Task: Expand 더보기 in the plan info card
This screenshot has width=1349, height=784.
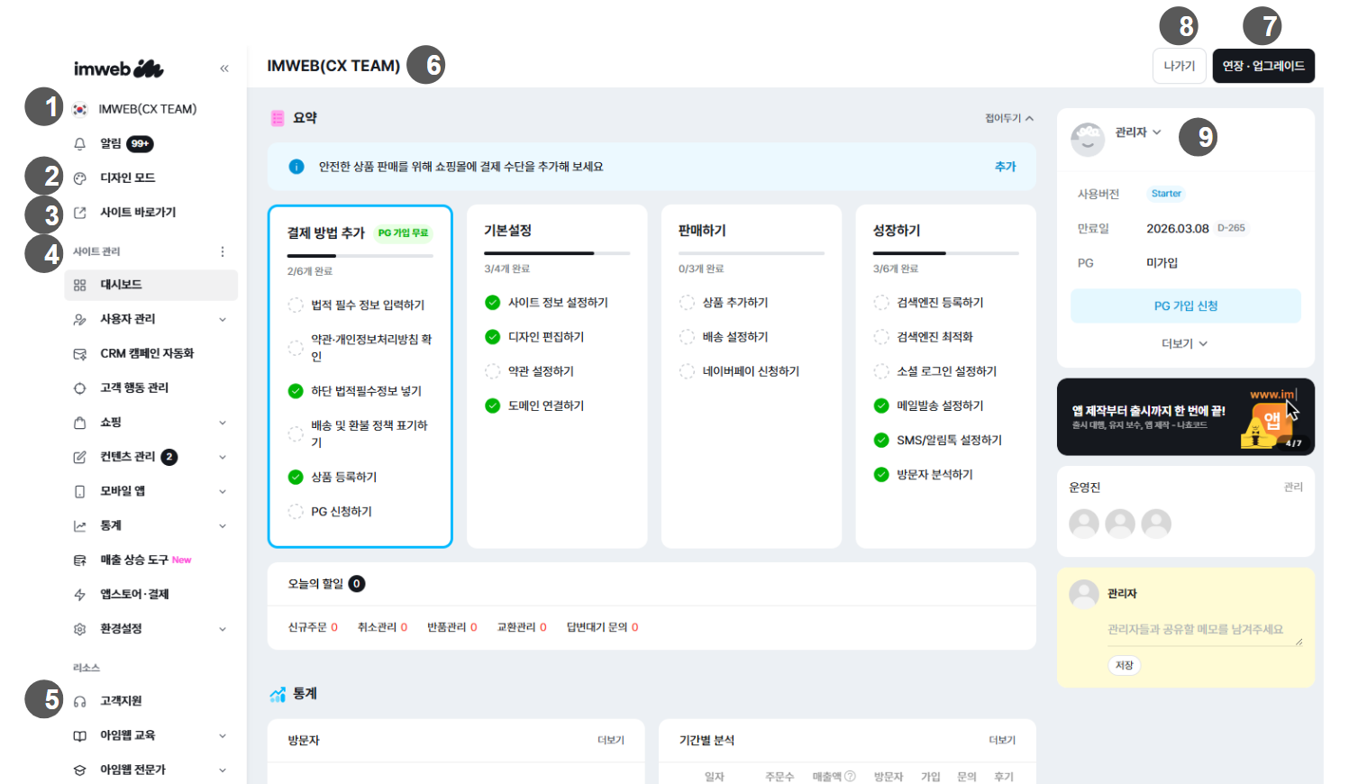Action: click(x=1184, y=343)
